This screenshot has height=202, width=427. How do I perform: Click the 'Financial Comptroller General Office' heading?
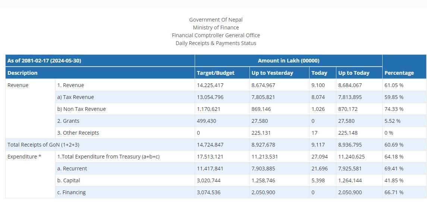[x=216, y=35]
